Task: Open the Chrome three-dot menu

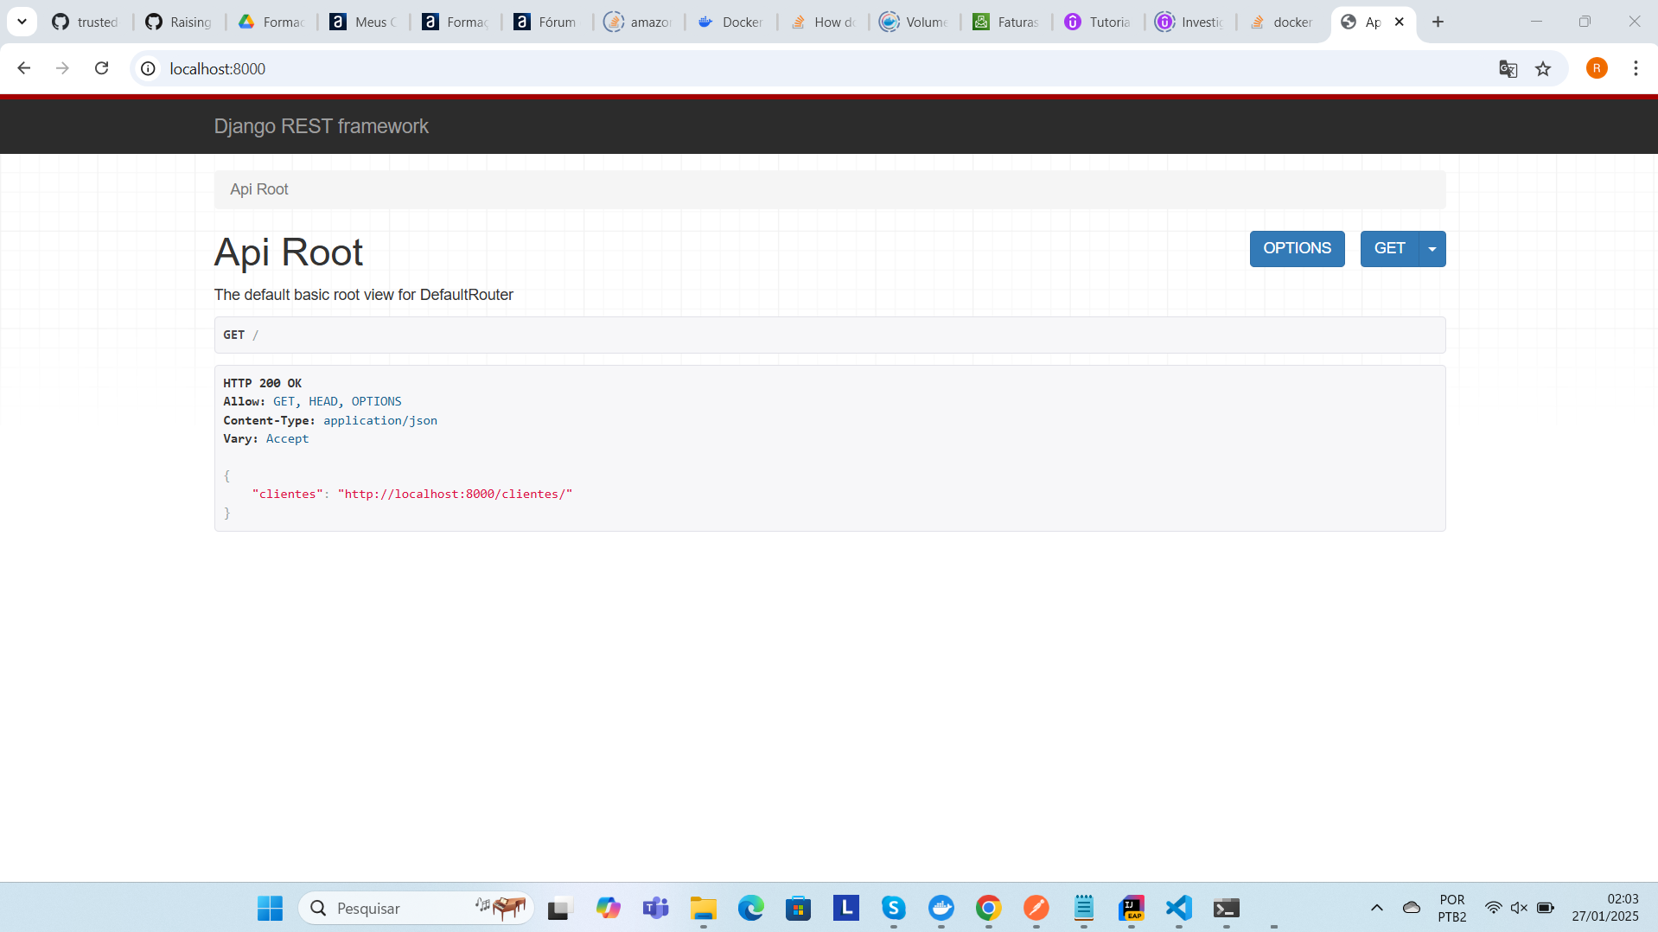Action: (x=1636, y=68)
